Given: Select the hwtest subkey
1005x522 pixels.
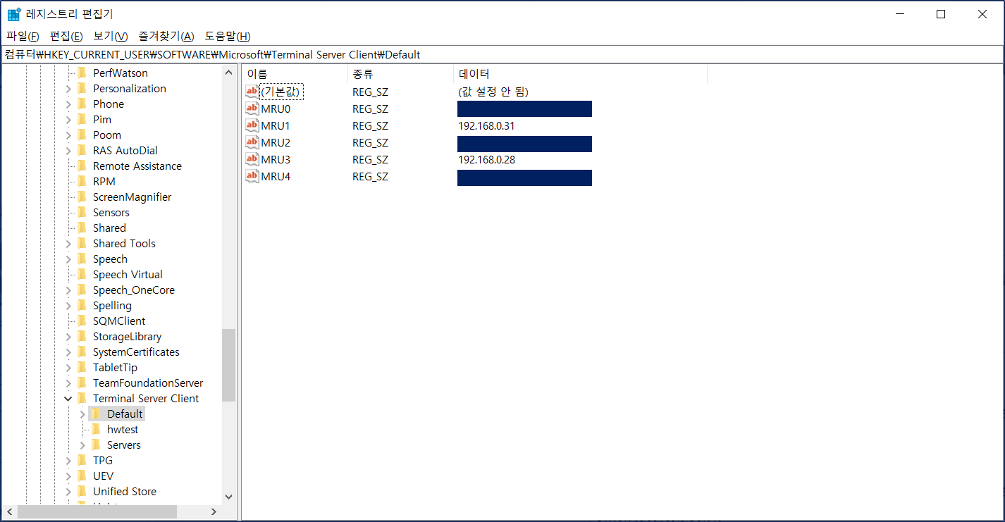Looking at the screenshot, I should click(x=123, y=429).
